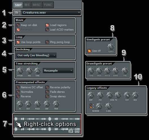Click the RES resonance knob
The image size is (149, 140).
[135, 95]
